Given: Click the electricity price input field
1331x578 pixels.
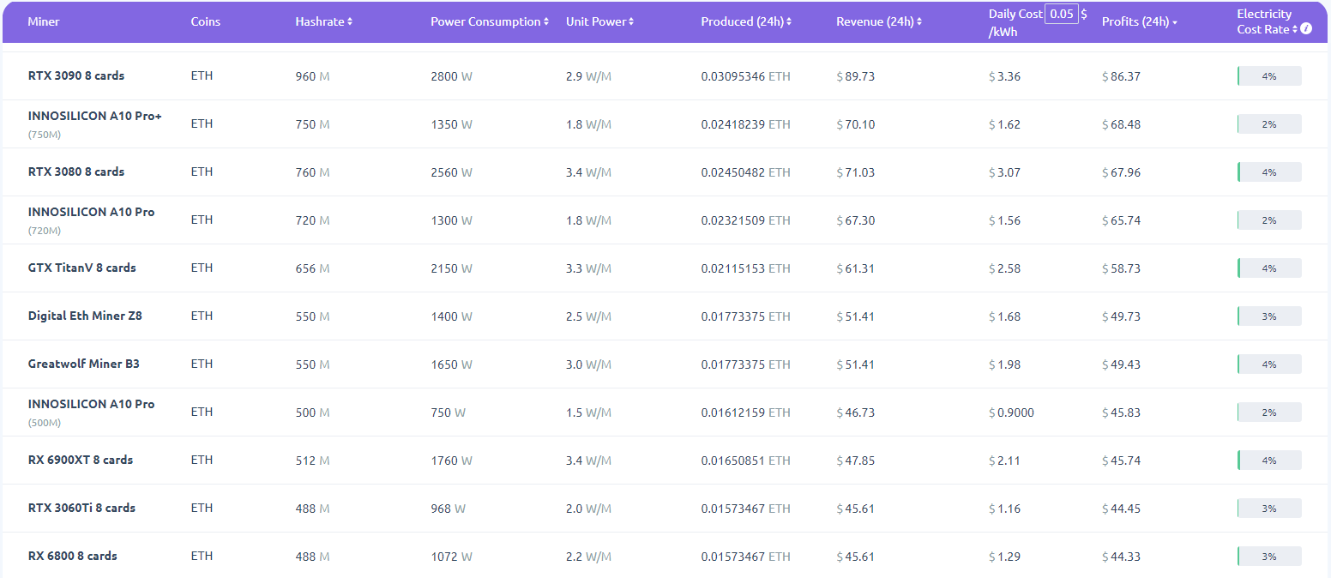Looking at the screenshot, I should pyautogui.click(x=1061, y=15).
